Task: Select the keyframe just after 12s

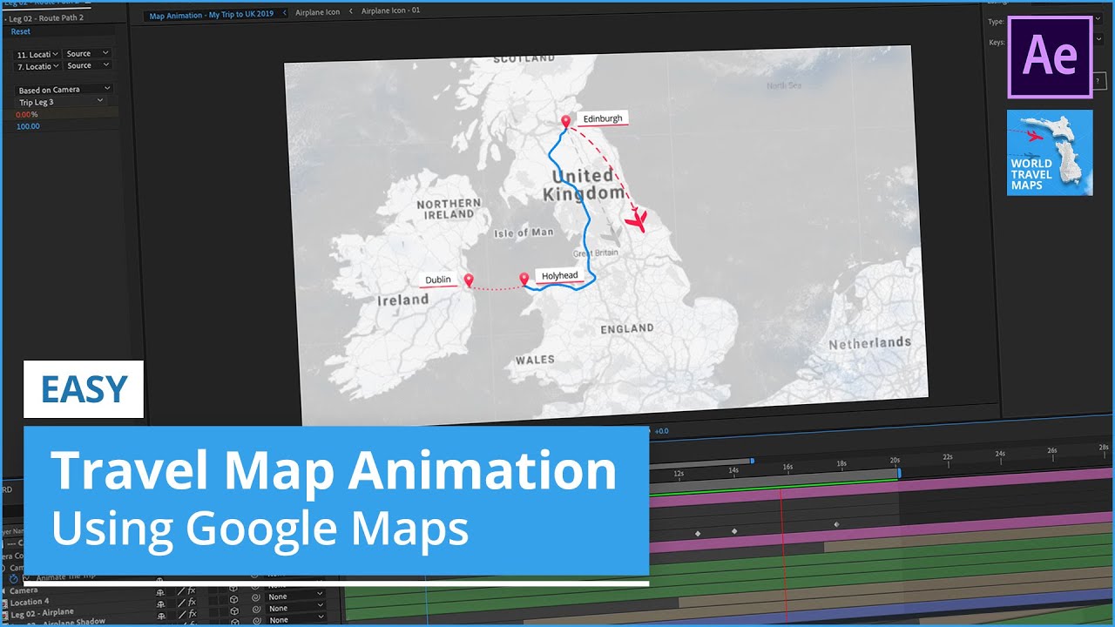Action: point(697,533)
